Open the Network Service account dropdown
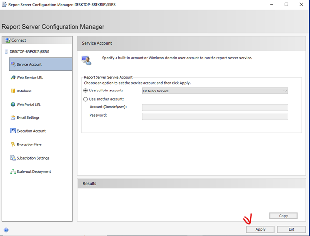Screen dimensions: 310x236 click(x=215, y=91)
